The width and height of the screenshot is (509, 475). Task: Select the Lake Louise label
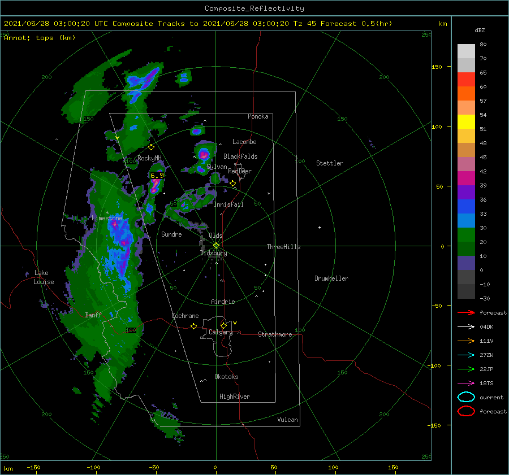point(44,277)
